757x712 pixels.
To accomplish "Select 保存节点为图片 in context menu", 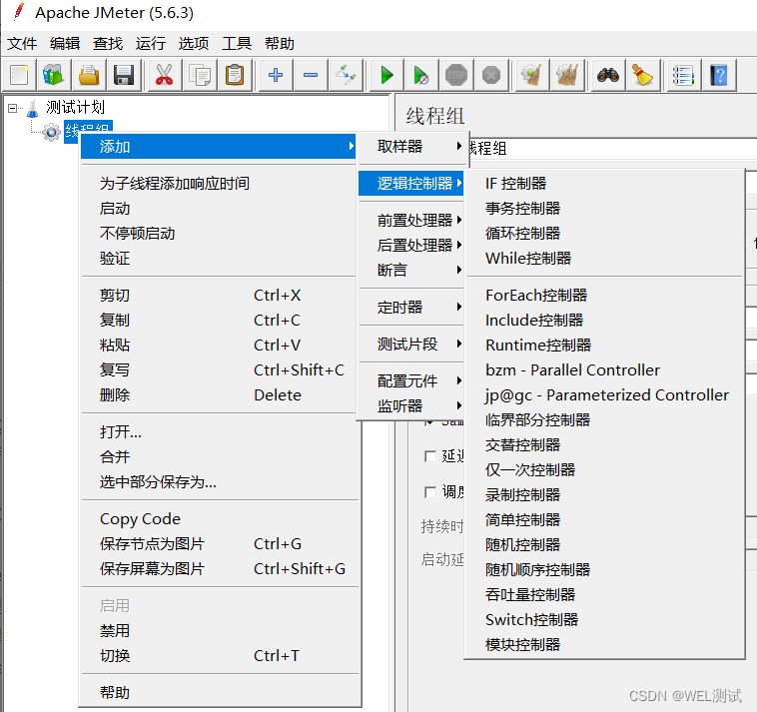I will [x=219, y=544].
